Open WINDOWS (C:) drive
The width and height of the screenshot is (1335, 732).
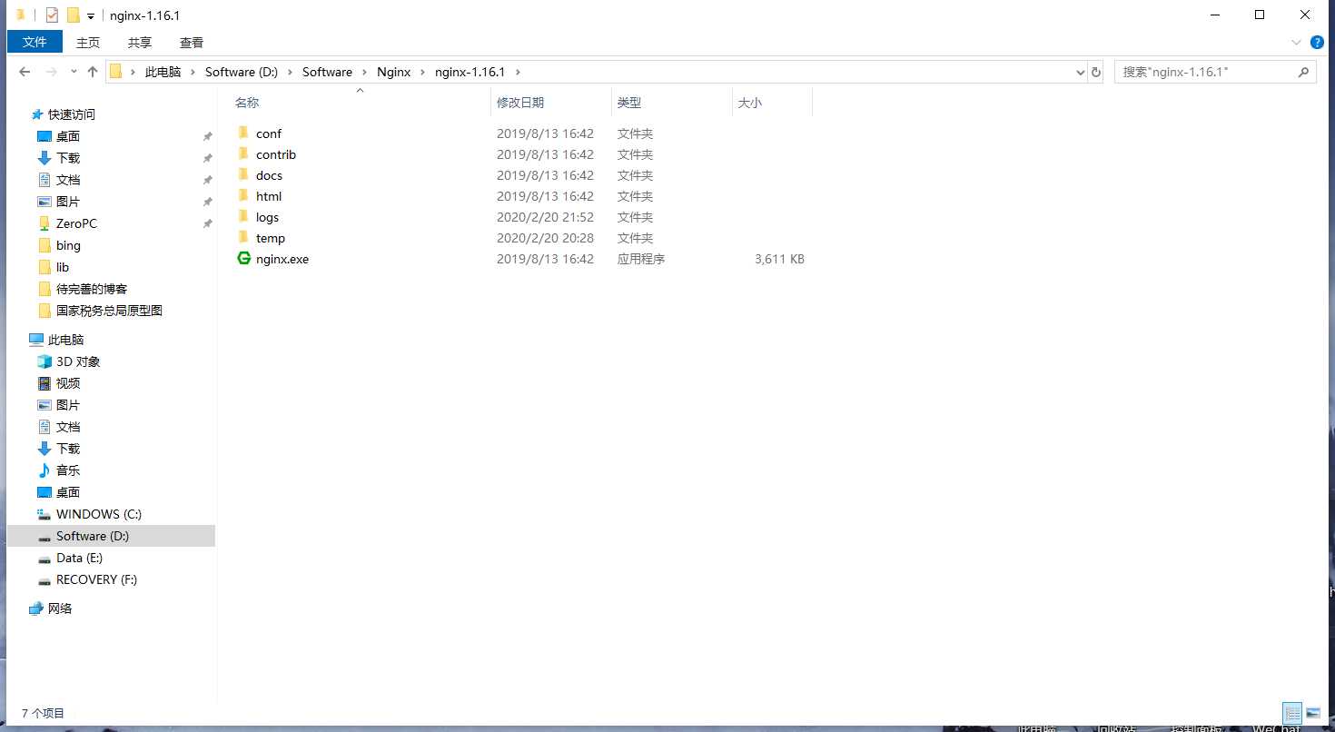[x=98, y=514]
